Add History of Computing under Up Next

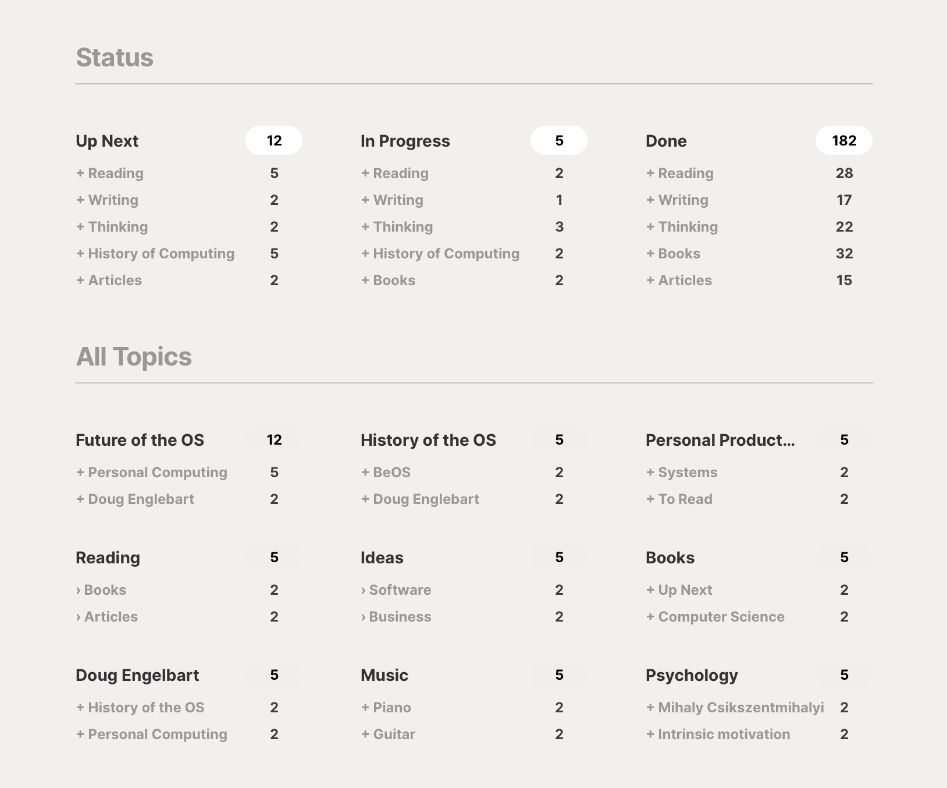click(155, 253)
